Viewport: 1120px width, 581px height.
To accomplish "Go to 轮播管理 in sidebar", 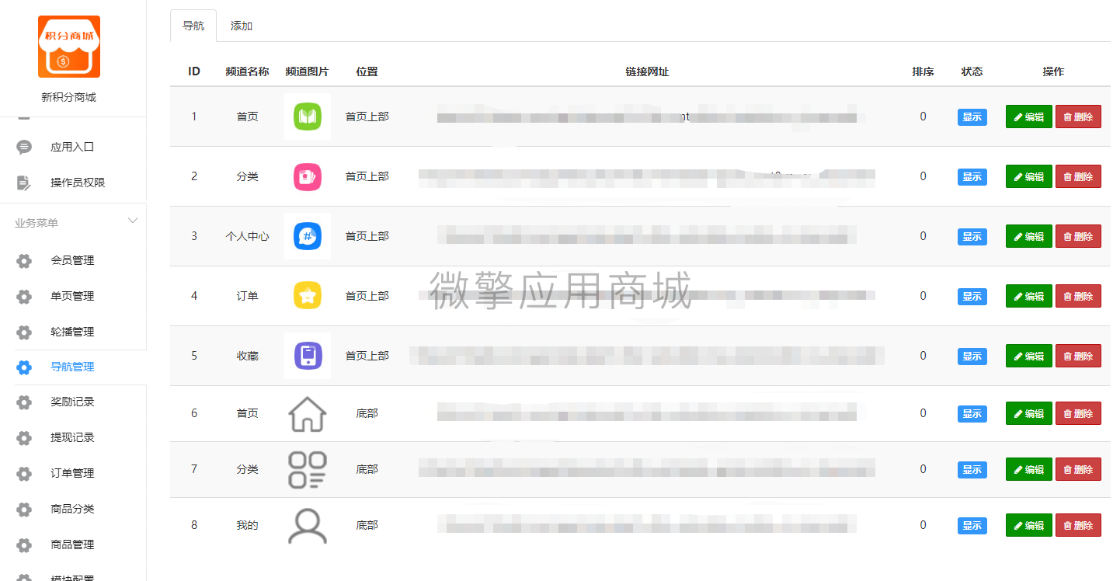I will (x=72, y=332).
